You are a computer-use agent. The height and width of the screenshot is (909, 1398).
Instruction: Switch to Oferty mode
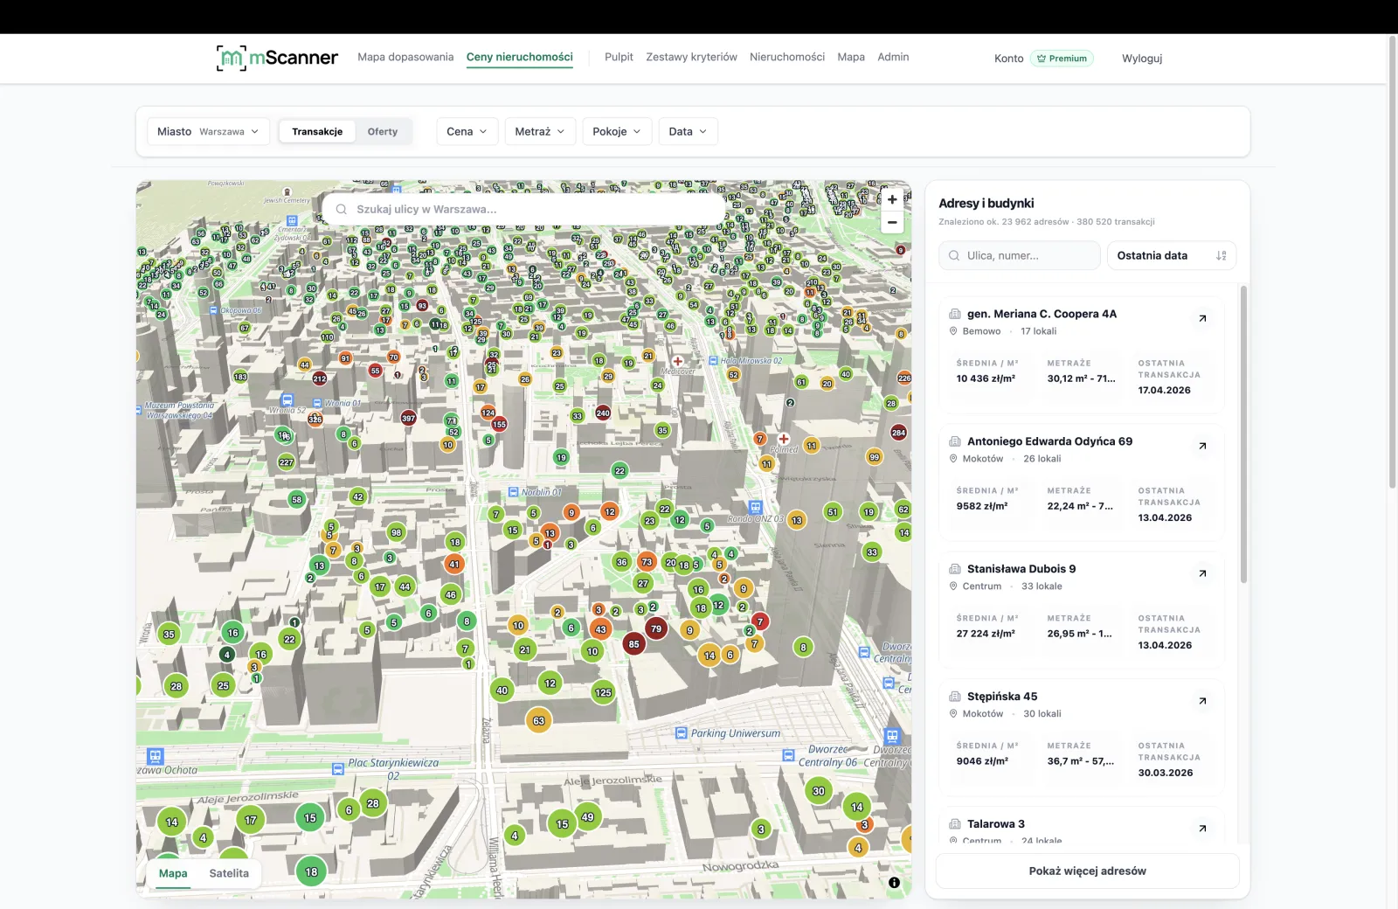(x=383, y=132)
